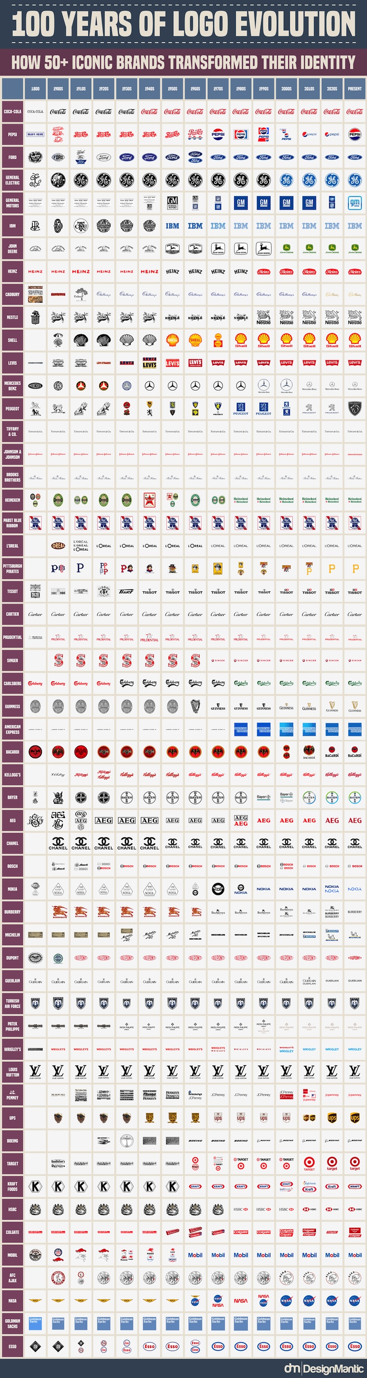Image resolution: width=367 pixels, height=1378 pixels.
Task: Click the 'MICHELIN' row label
Action: 12,935
